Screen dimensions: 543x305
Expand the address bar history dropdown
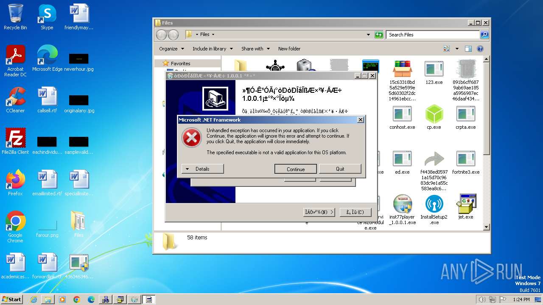[368, 35]
